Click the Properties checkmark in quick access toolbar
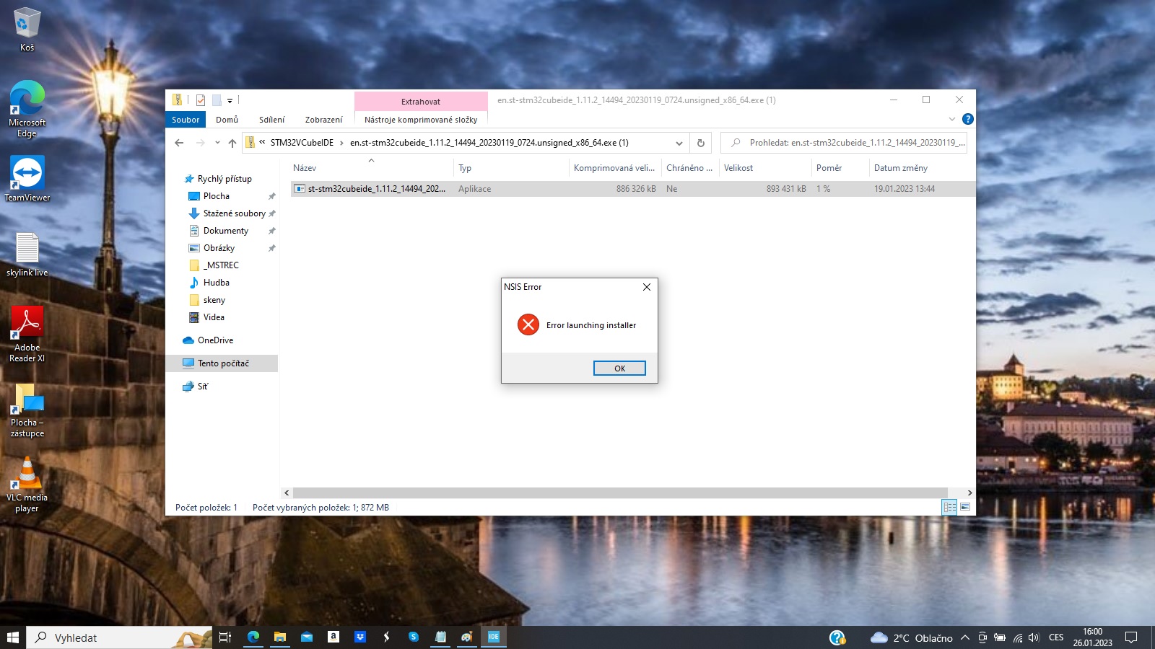This screenshot has height=649, width=1155. (x=201, y=100)
